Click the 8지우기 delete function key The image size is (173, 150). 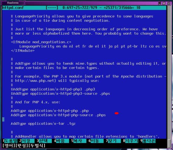[x=131, y=141]
